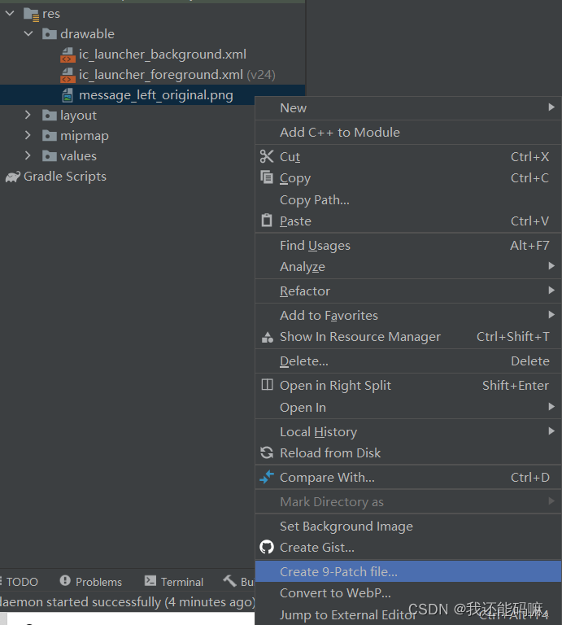Choose Delete from context menu
This screenshot has height=625, width=562.
coord(407,361)
